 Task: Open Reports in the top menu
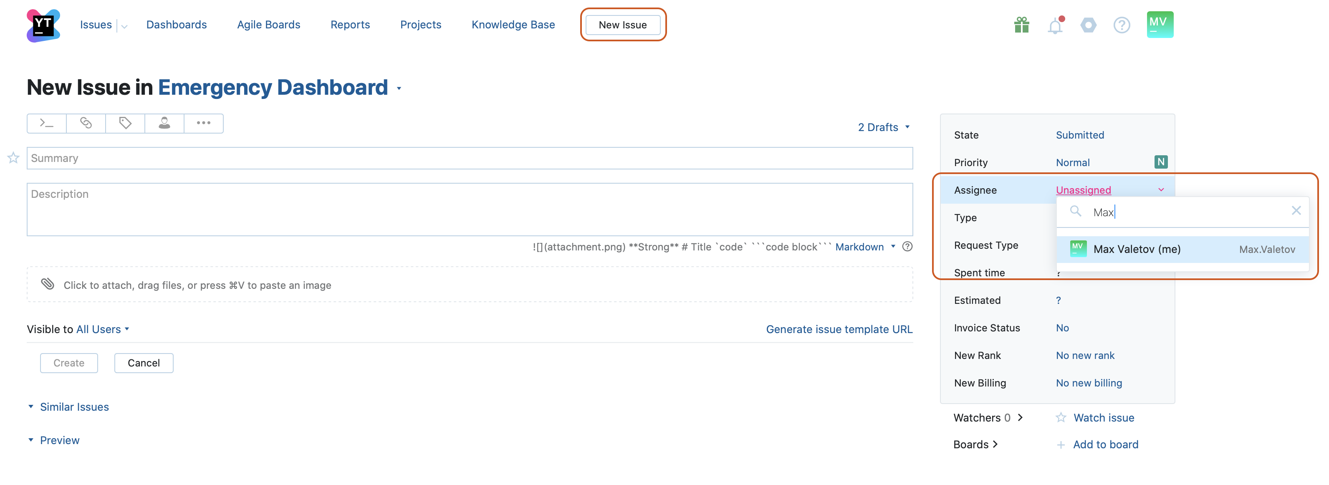click(x=350, y=25)
